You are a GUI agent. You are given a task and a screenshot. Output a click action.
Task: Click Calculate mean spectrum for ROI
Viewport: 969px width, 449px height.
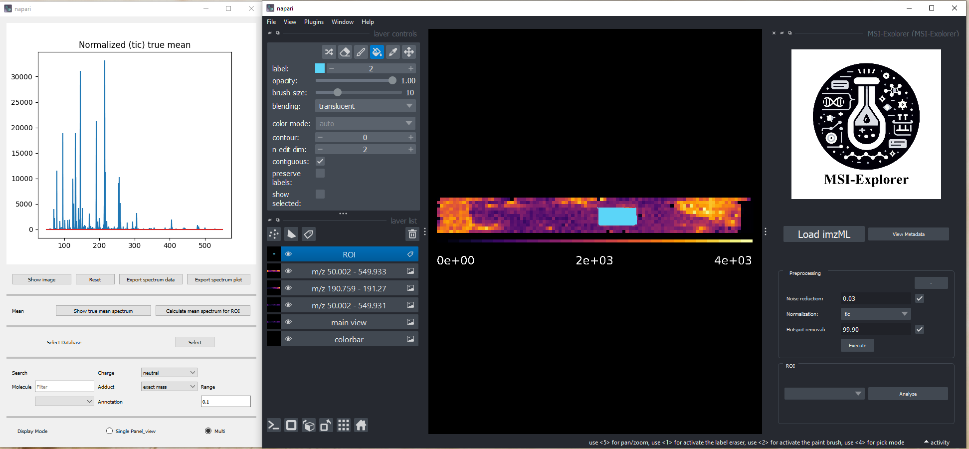202,311
